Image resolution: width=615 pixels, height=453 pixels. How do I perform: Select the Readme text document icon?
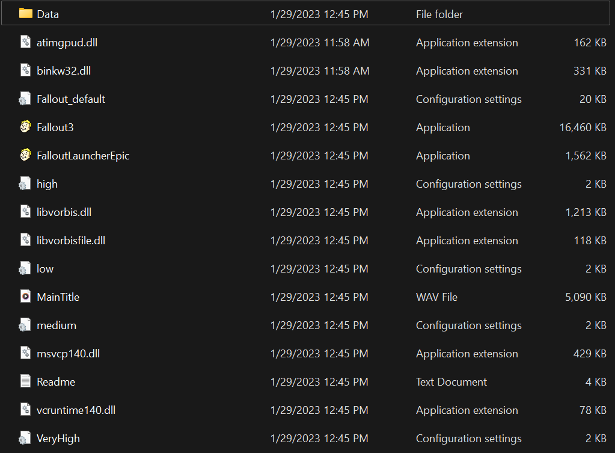(26, 381)
